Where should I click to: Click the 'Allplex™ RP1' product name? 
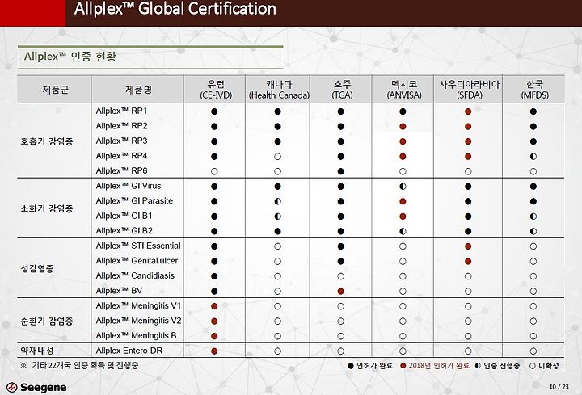(121, 111)
